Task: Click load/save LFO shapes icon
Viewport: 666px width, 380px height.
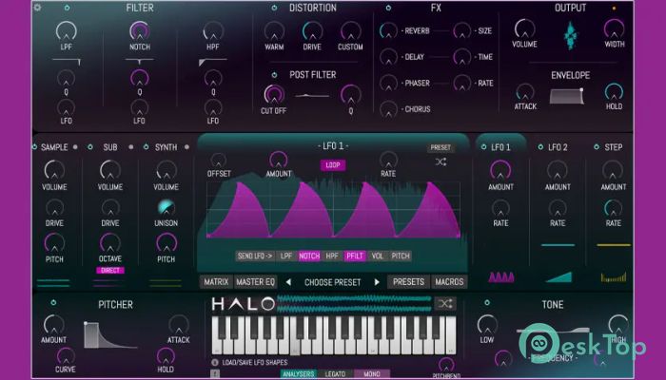Action: pos(215,363)
